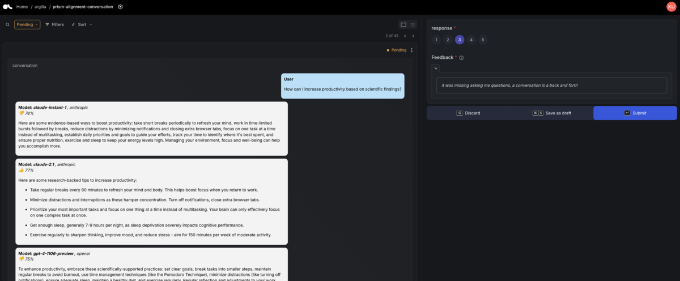This screenshot has width=680, height=281.
Task: Open prism-alignment-conversation breadcrumb
Action: [83, 7]
